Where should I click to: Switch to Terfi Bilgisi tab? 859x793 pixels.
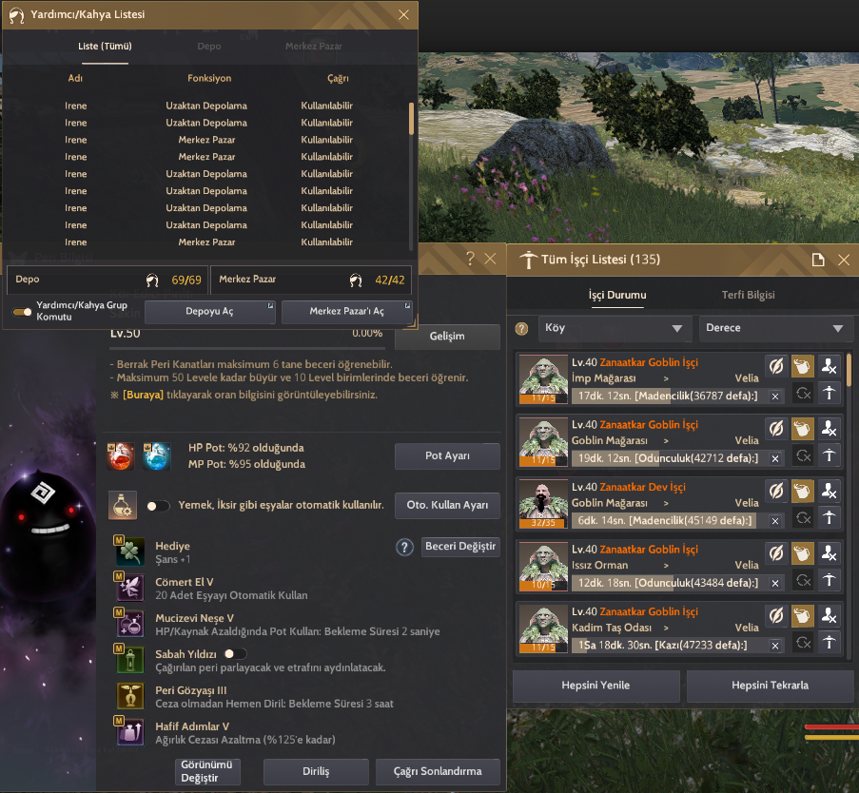pyautogui.click(x=748, y=295)
